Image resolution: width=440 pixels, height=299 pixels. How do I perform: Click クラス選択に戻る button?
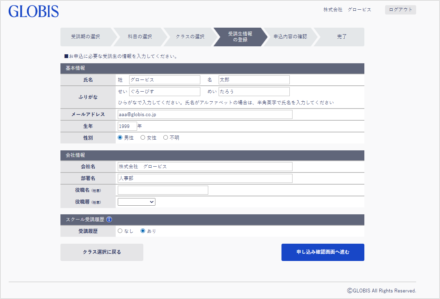coord(102,252)
